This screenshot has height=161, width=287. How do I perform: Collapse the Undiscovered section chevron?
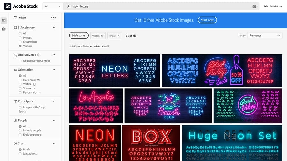[54, 55]
